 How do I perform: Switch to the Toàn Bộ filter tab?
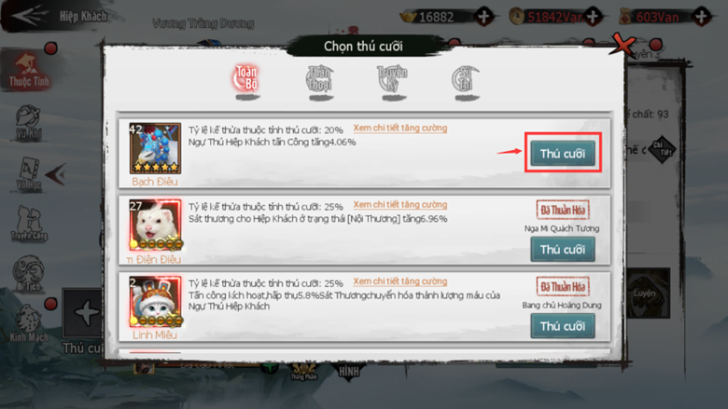tap(246, 81)
